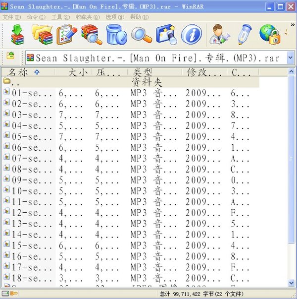Screen dimensions: 297x299
Task: Open the 工具(S) menu
Action: point(61,17)
